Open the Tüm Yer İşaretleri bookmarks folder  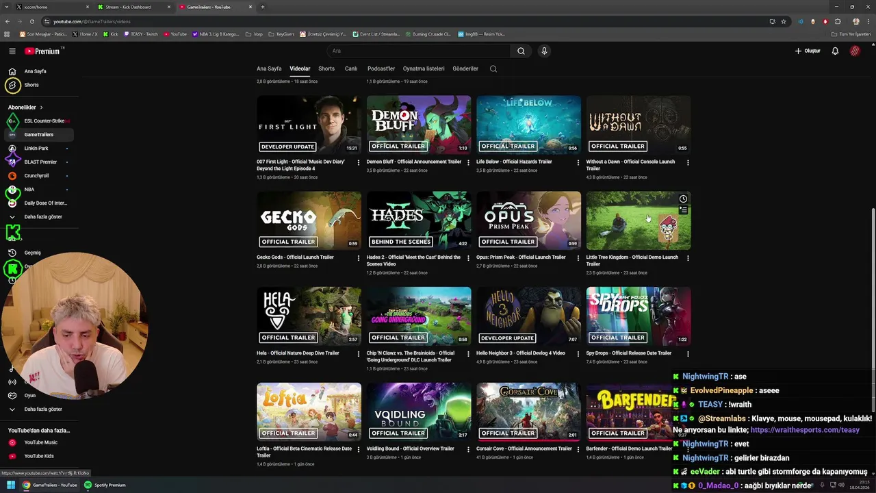coord(851,34)
